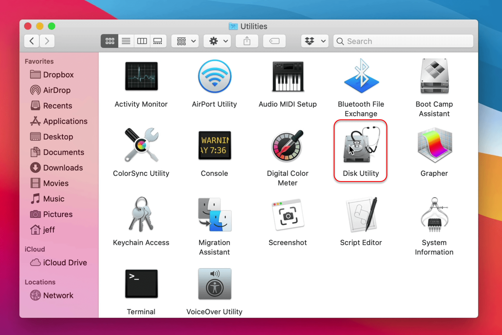Click the Locations section header

pos(40,282)
